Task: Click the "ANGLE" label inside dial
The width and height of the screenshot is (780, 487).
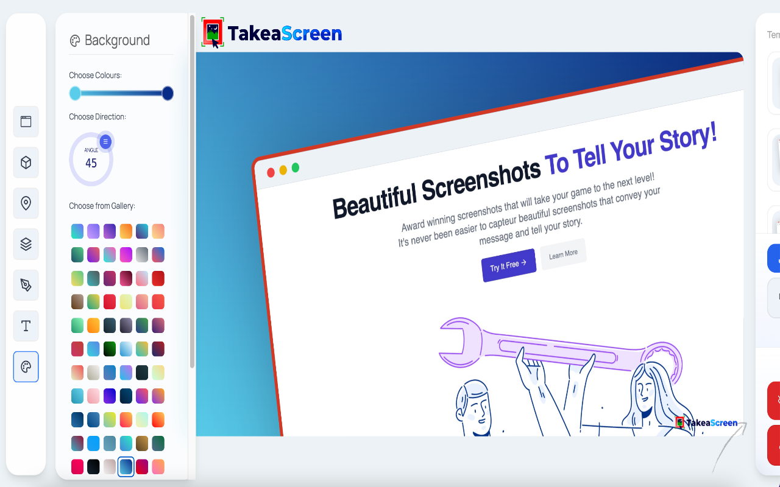Action: [x=91, y=150]
